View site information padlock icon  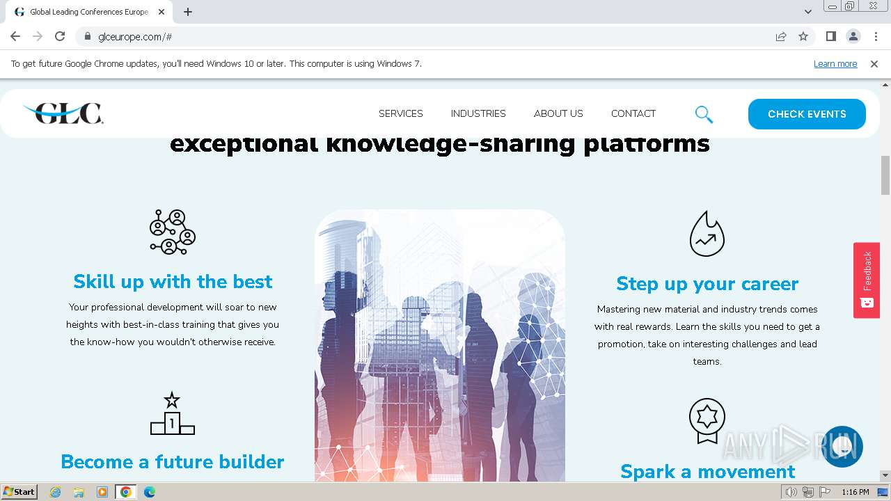coord(88,37)
